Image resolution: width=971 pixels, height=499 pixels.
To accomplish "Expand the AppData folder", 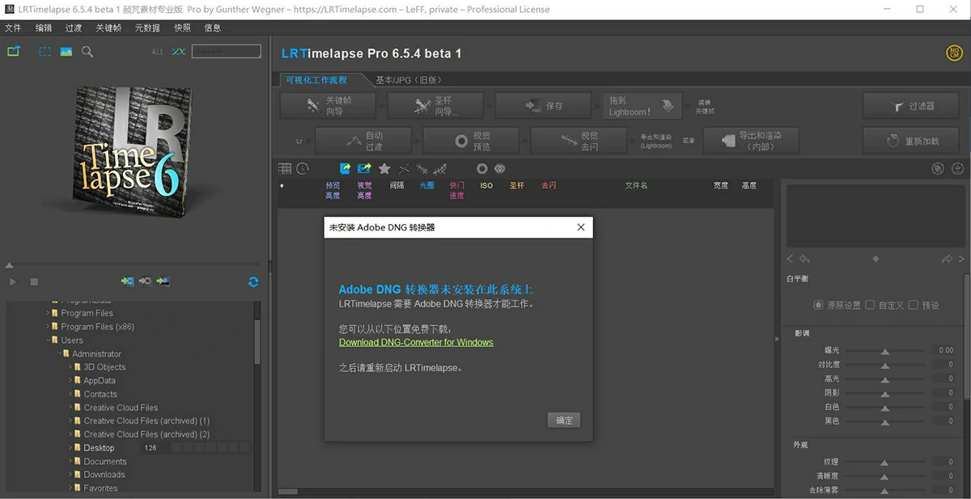I will click(70, 381).
